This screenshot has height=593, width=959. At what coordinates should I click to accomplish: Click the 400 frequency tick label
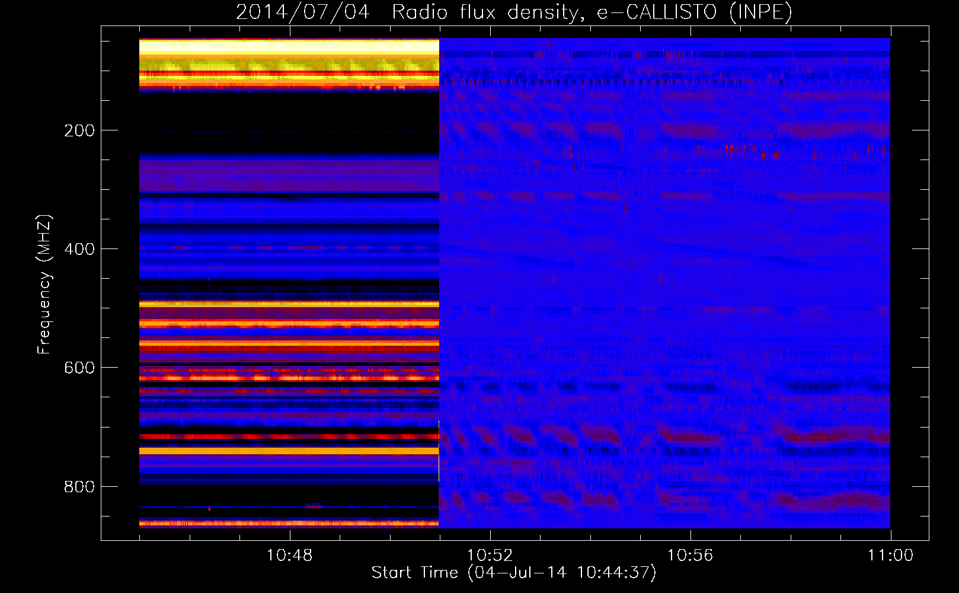[x=79, y=250]
